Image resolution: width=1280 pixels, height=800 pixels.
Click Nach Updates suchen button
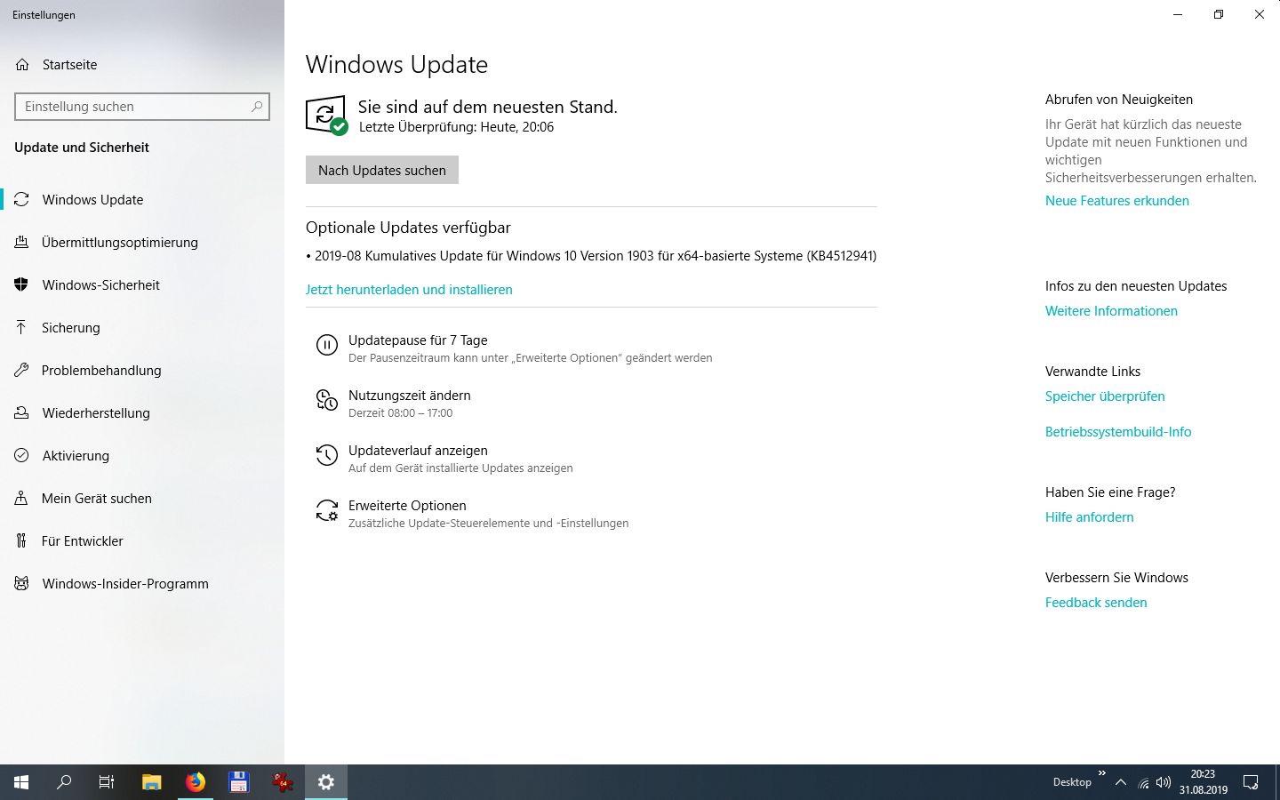pyautogui.click(x=382, y=170)
